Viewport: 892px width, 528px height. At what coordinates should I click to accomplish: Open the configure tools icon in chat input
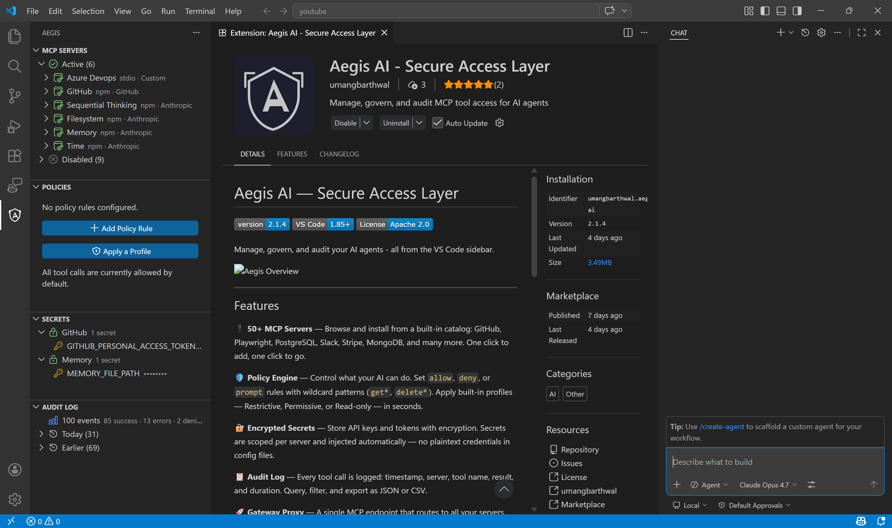pos(811,485)
